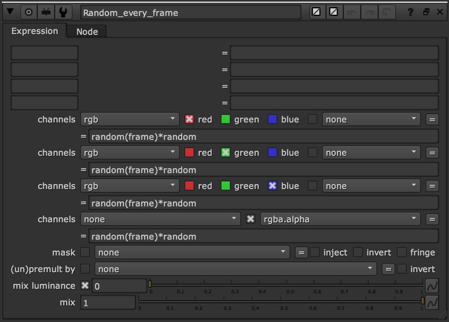The image size is (449, 322).
Task: Disable the red channel checkbox in the first row
Action: click(x=189, y=119)
